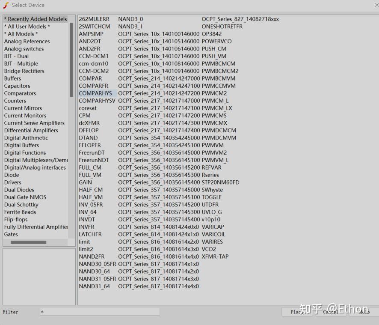Viewport: 379px width, 325px height.
Task: Select the All User Models category
Action: coord(27,27)
